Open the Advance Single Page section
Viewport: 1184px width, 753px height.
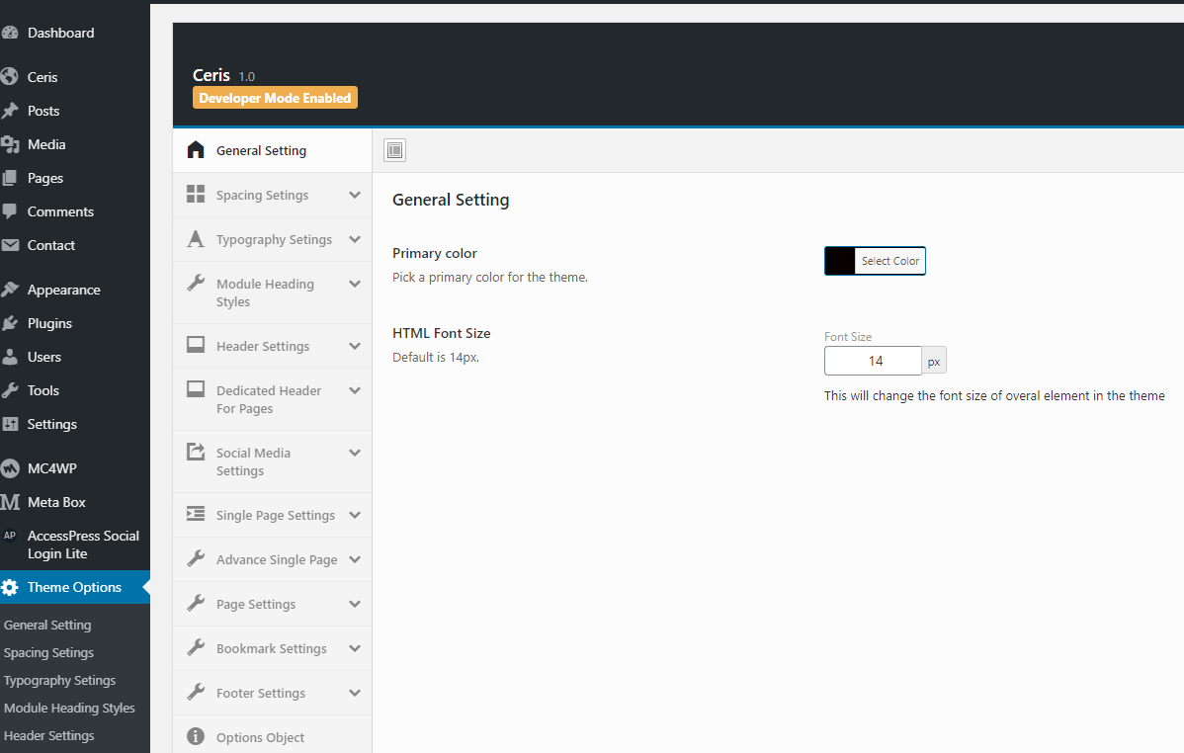click(x=273, y=559)
